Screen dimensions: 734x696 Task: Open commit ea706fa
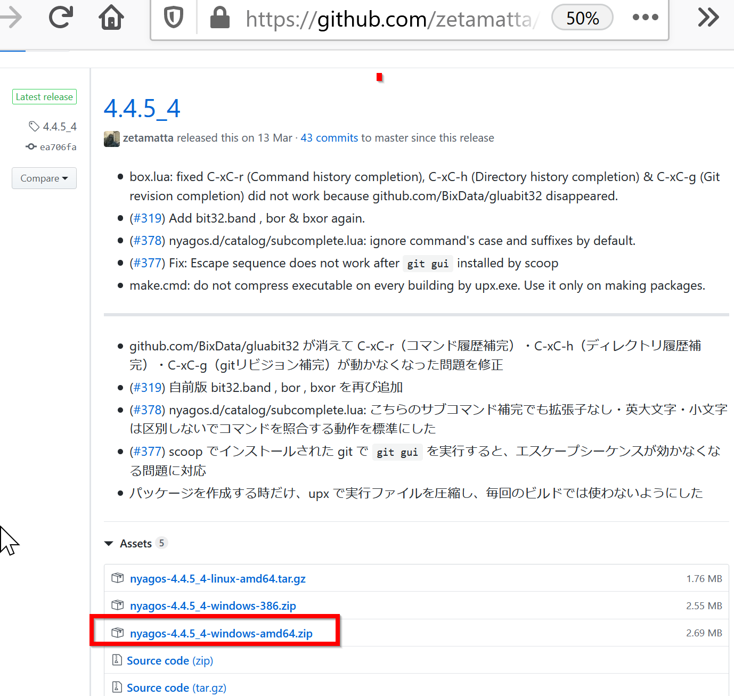[58, 147]
